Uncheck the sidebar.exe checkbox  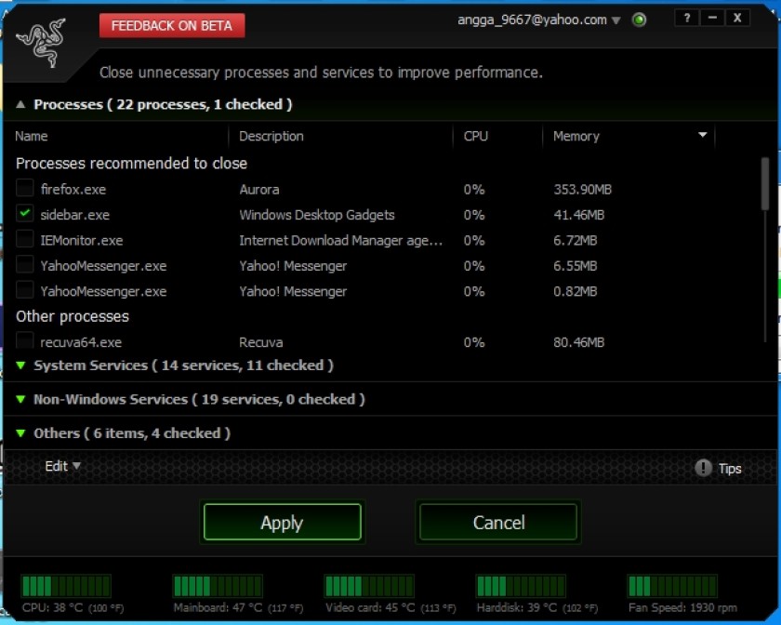point(24,213)
